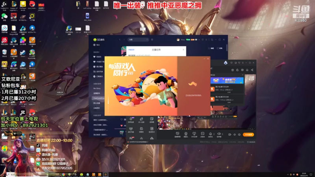
Task: Click the share icon in the streaming tool
Action: coord(252,70)
